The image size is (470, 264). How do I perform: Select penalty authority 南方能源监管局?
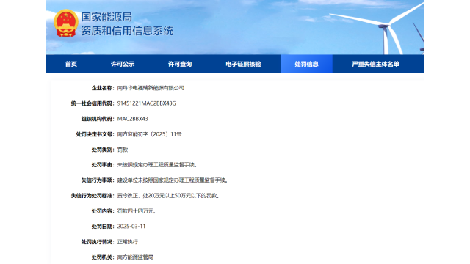point(135,257)
